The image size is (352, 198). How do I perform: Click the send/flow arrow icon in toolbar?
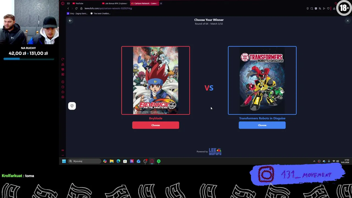(x=324, y=9)
